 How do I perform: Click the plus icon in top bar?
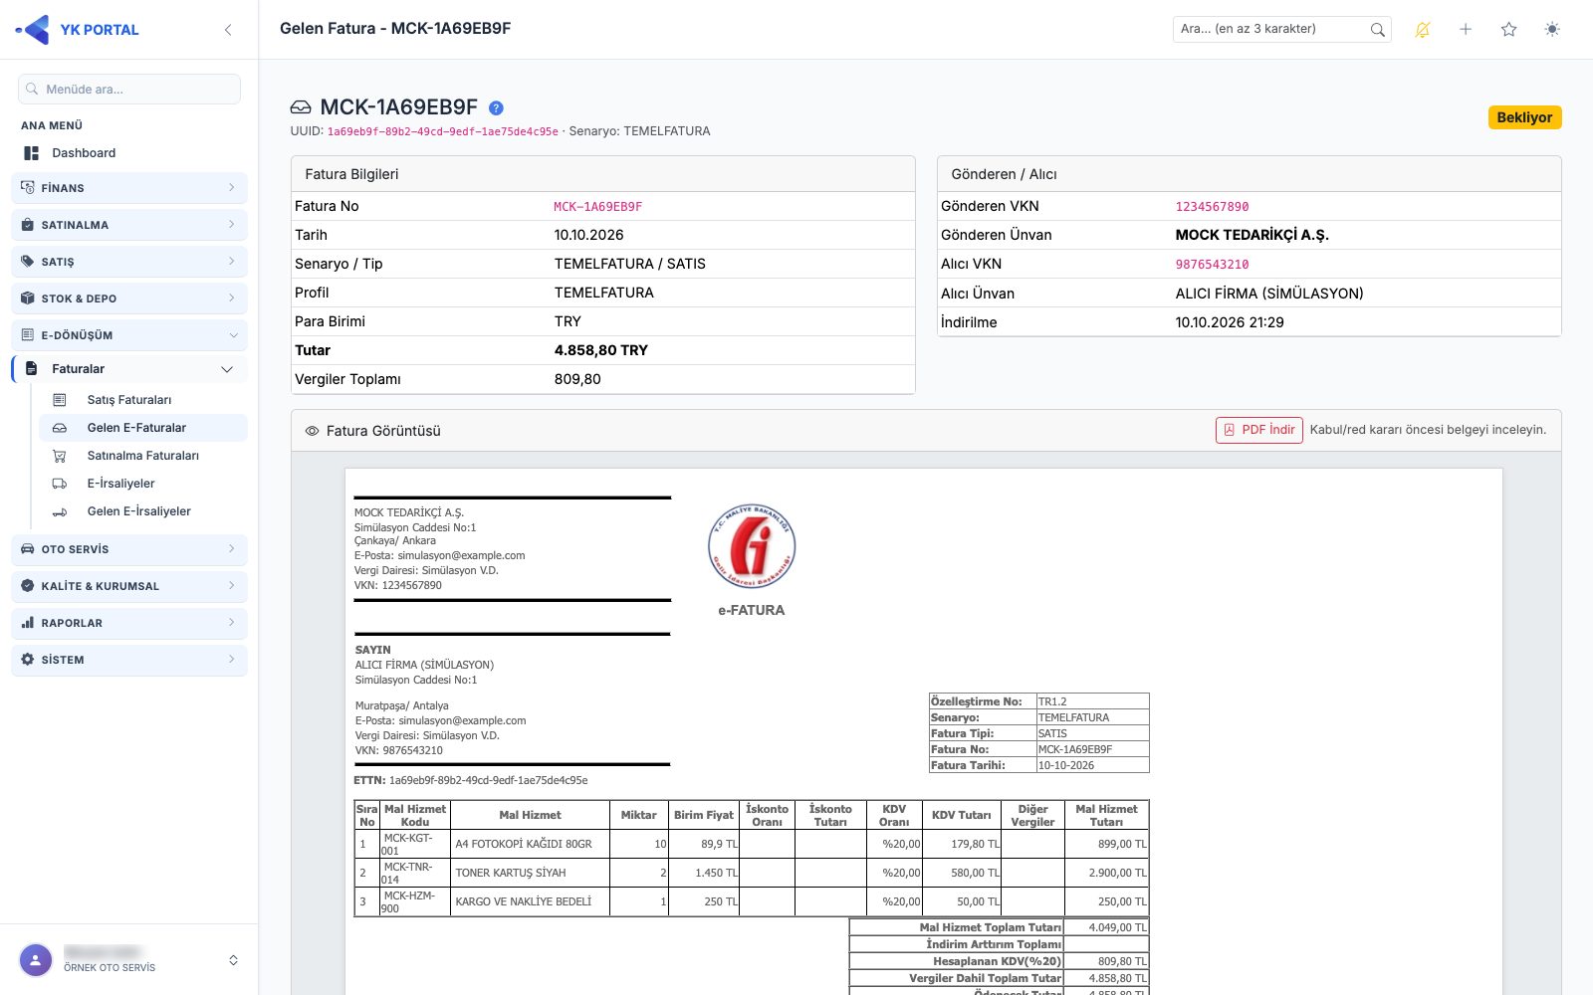click(1466, 30)
